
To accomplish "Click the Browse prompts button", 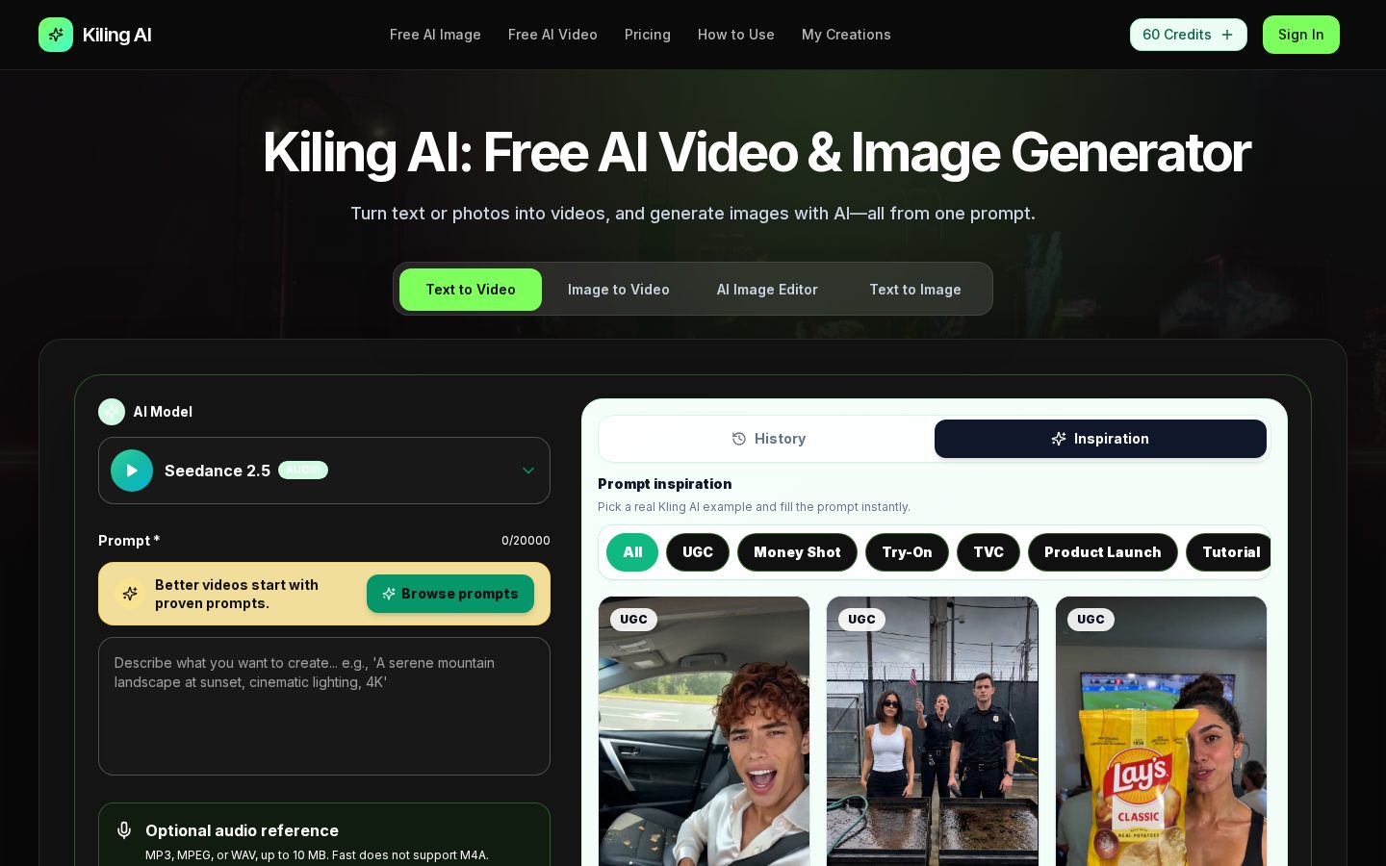I will [x=450, y=594].
